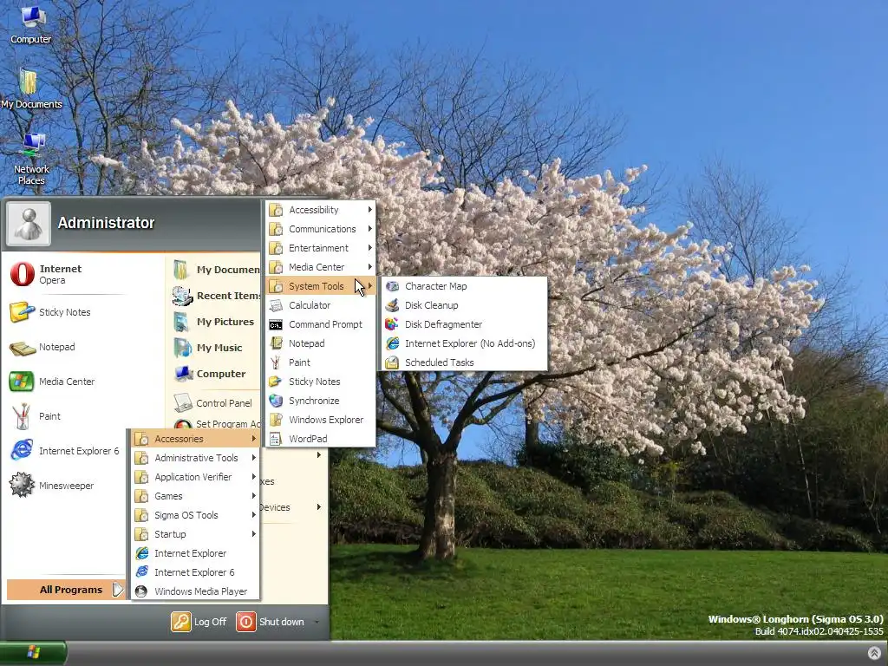The height and width of the screenshot is (666, 888).
Task: Expand the Games submenu
Action: (195, 496)
